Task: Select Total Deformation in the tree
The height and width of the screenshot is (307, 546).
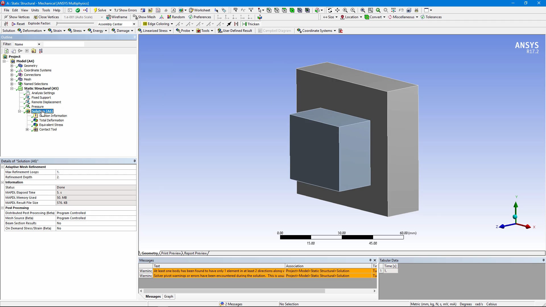Action: [x=51, y=121]
